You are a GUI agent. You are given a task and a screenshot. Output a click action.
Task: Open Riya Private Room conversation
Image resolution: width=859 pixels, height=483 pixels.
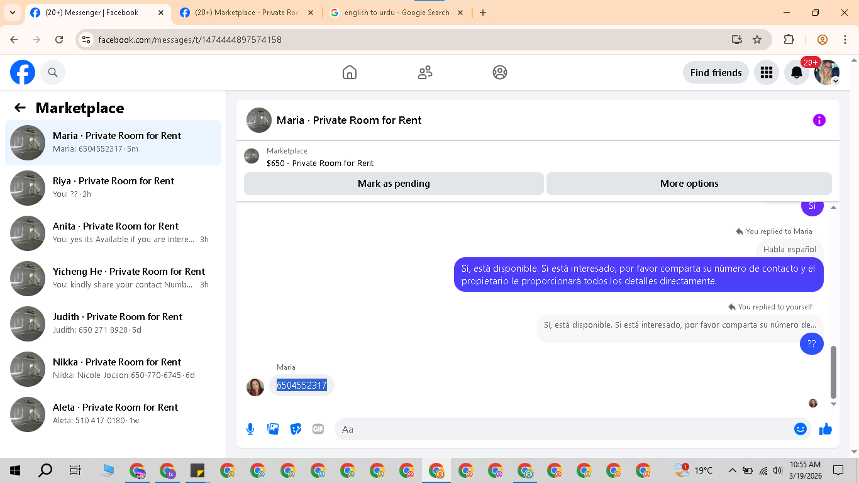(113, 188)
